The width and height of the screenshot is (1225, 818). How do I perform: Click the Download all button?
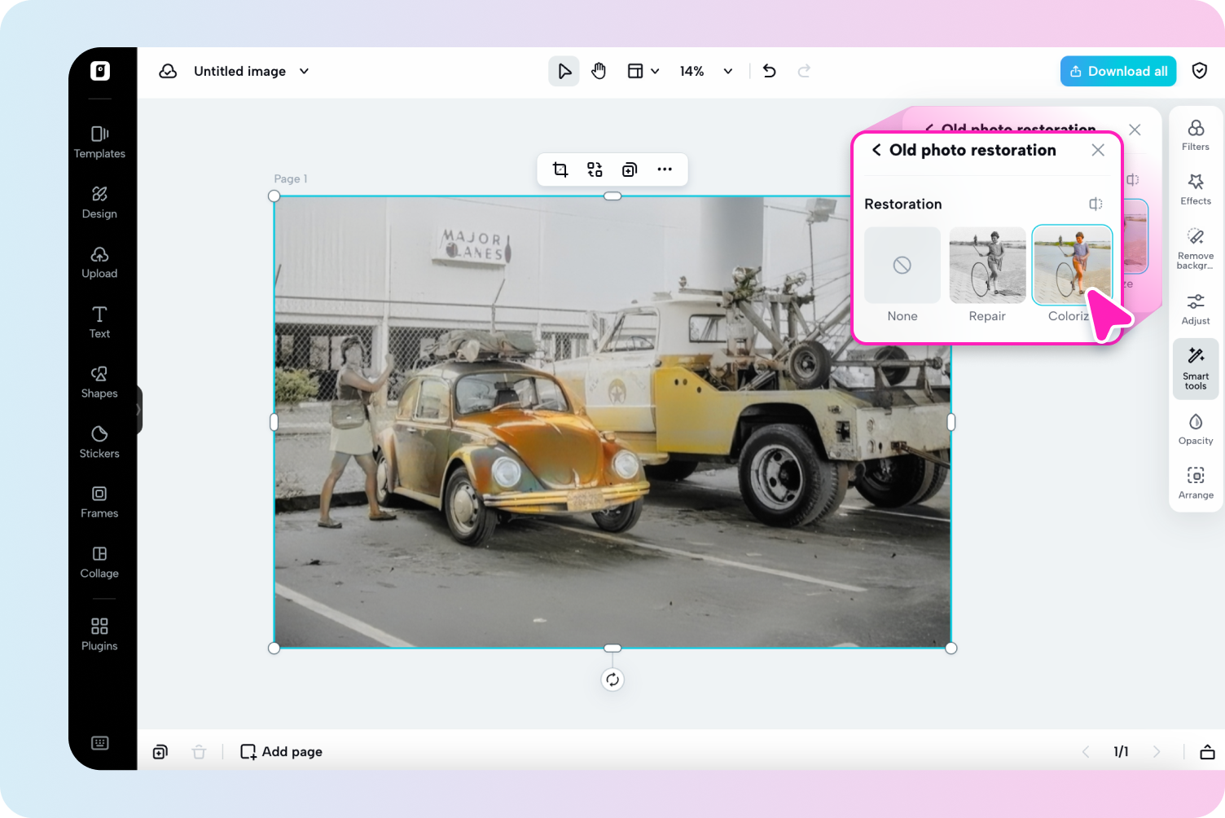1117,72
